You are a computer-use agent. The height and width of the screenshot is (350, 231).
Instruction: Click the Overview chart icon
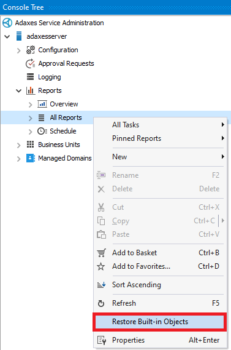[x=42, y=104]
